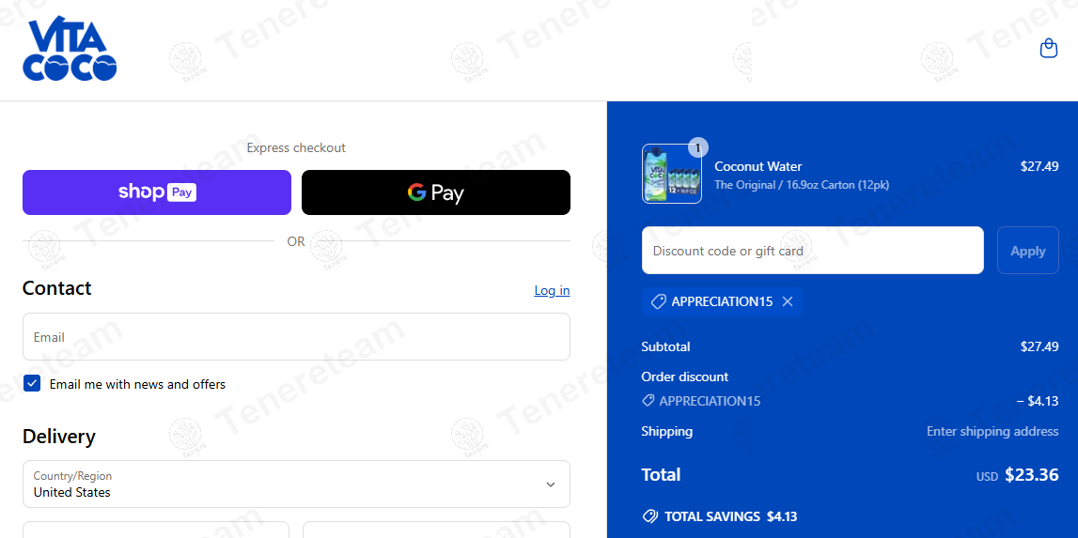Image resolution: width=1078 pixels, height=538 pixels.
Task: Click the tag icon in the APPRECIATION15 chip
Action: click(658, 301)
